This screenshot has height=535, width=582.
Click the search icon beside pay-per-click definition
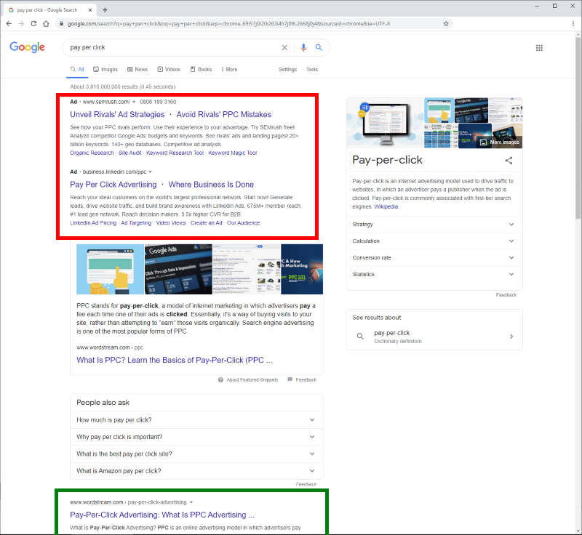coord(360,337)
